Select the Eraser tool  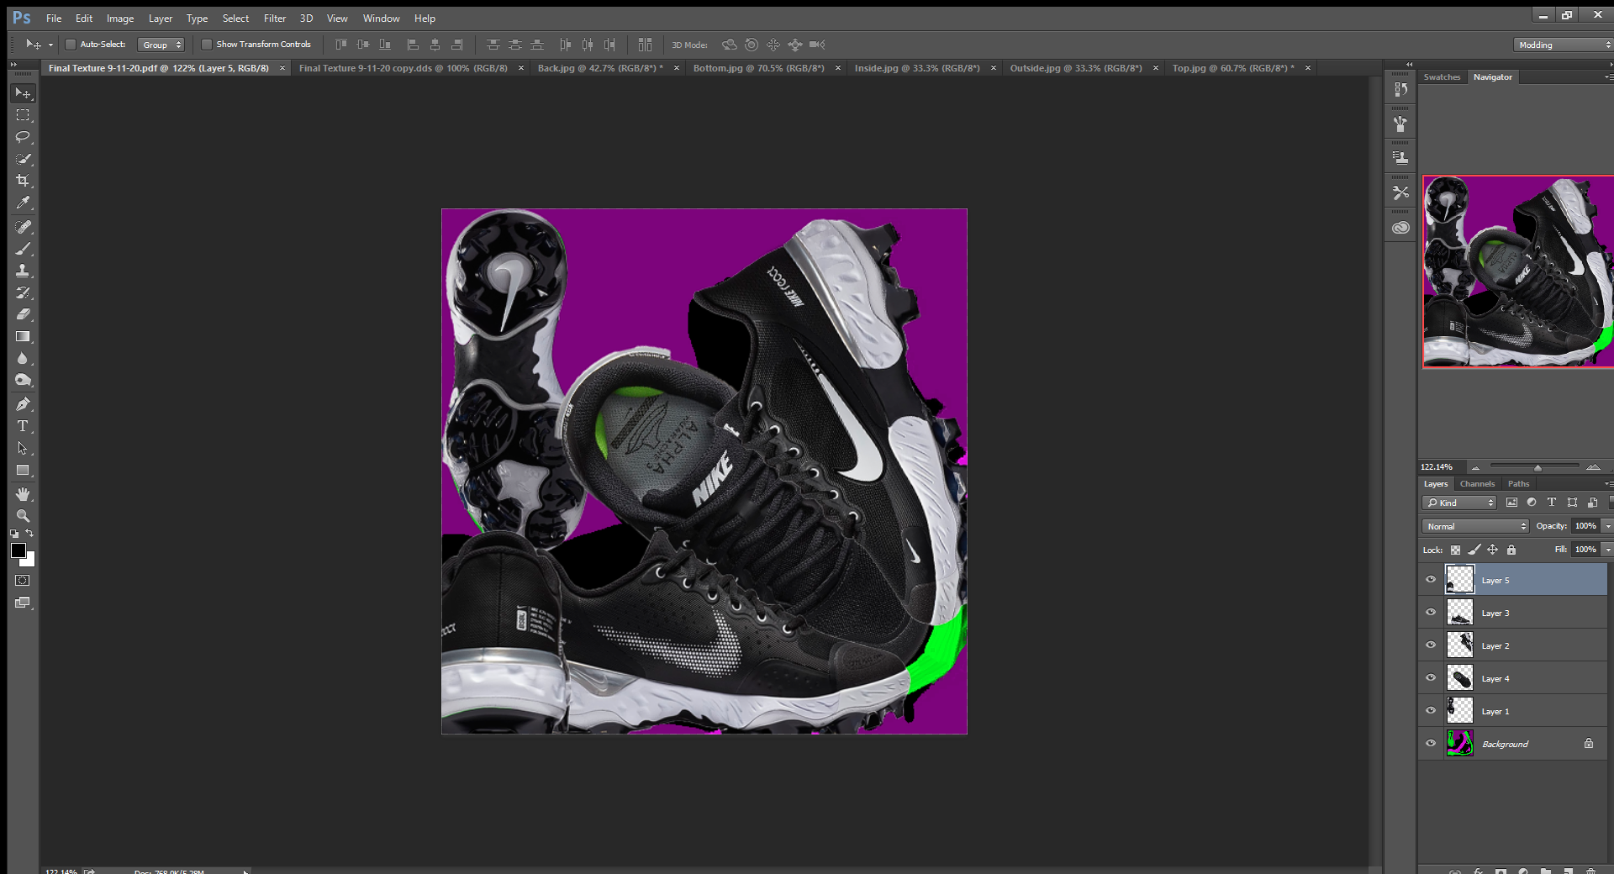coord(23,314)
